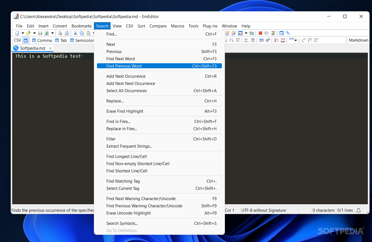Open the Bookmarks menu
Viewport: 372px width, 242px height.
tap(81, 26)
